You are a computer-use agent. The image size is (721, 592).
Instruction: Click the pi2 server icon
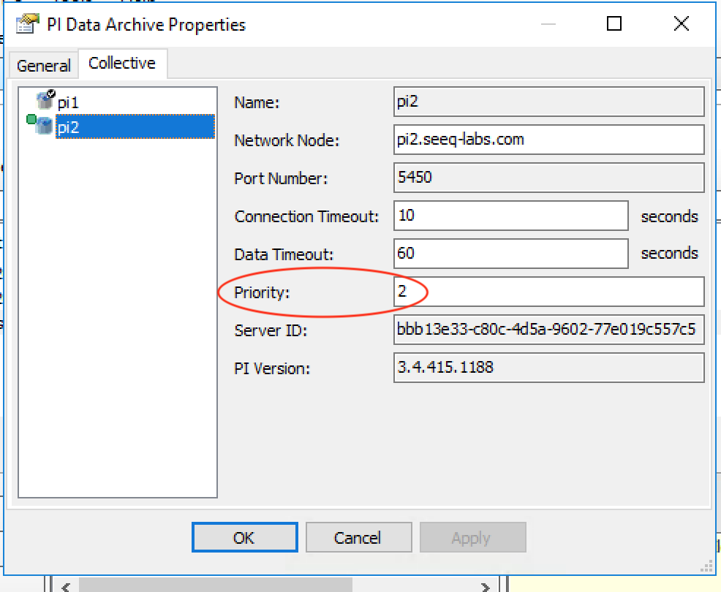[43, 126]
